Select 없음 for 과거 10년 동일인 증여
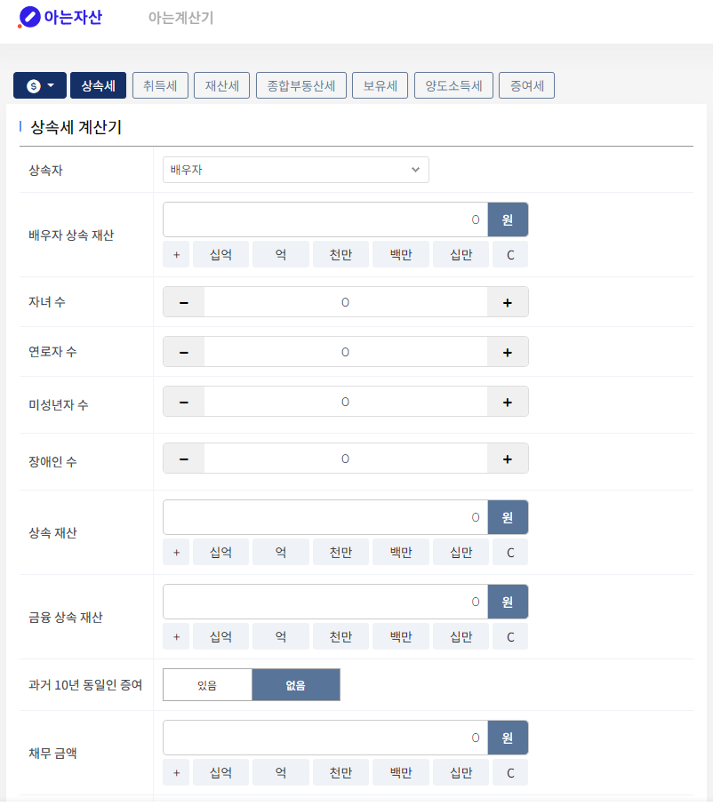This screenshot has height=806, width=713. pos(295,684)
